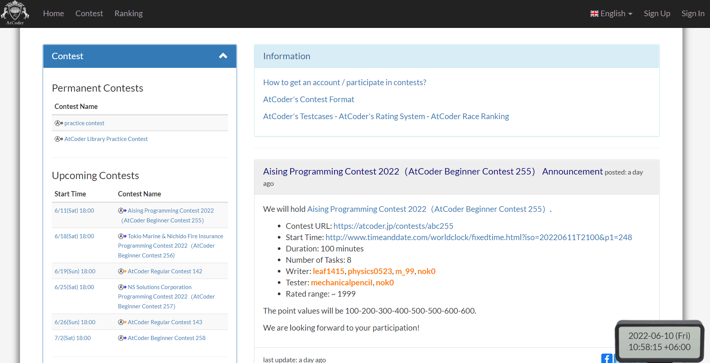This screenshot has height=363, width=710.
Task: Open writer leaf1415's profile
Action: click(x=328, y=271)
